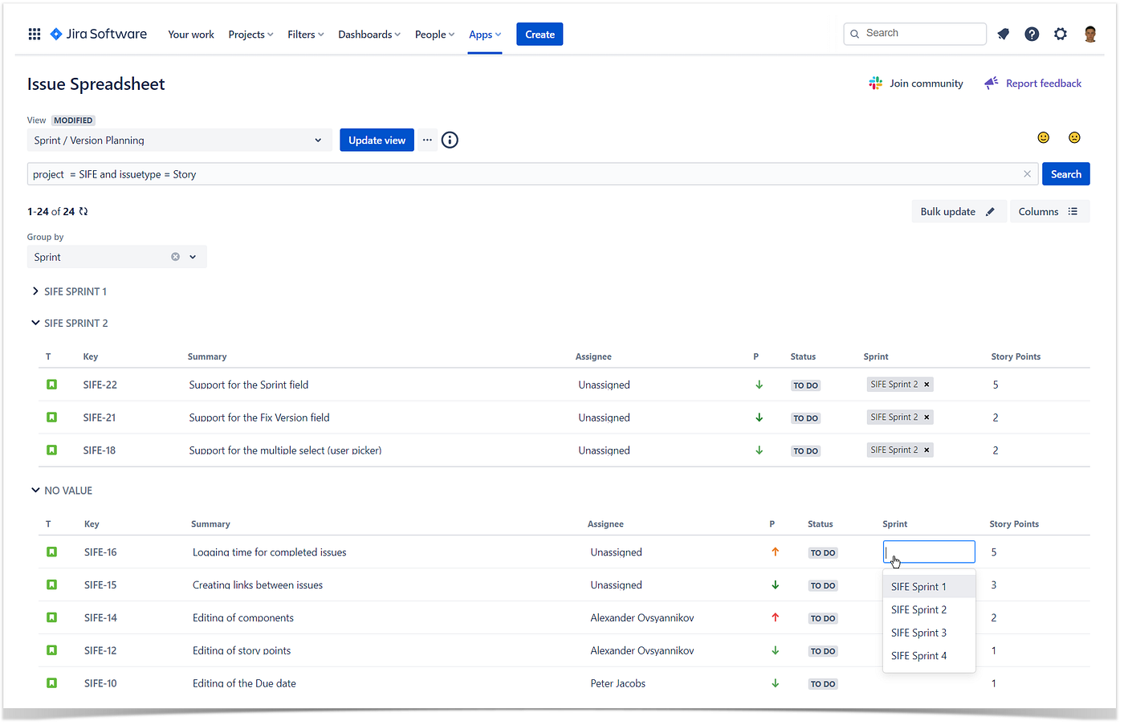Clear the Sprint group-by value

[x=175, y=257]
